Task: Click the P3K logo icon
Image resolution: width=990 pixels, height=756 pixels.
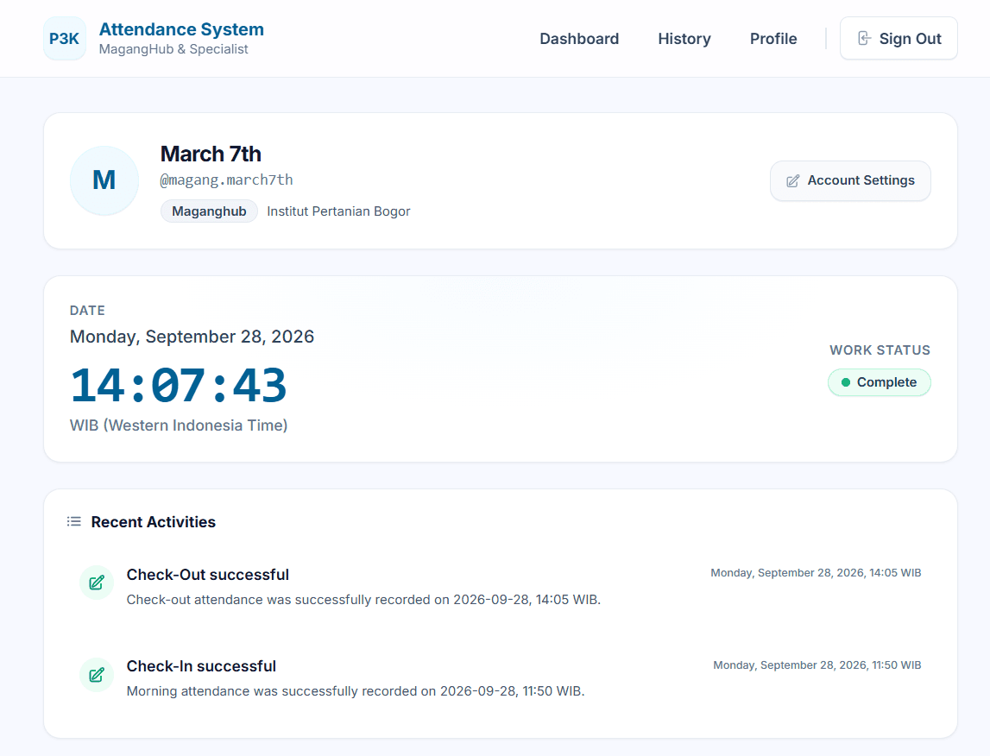Action: (x=65, y=39)
